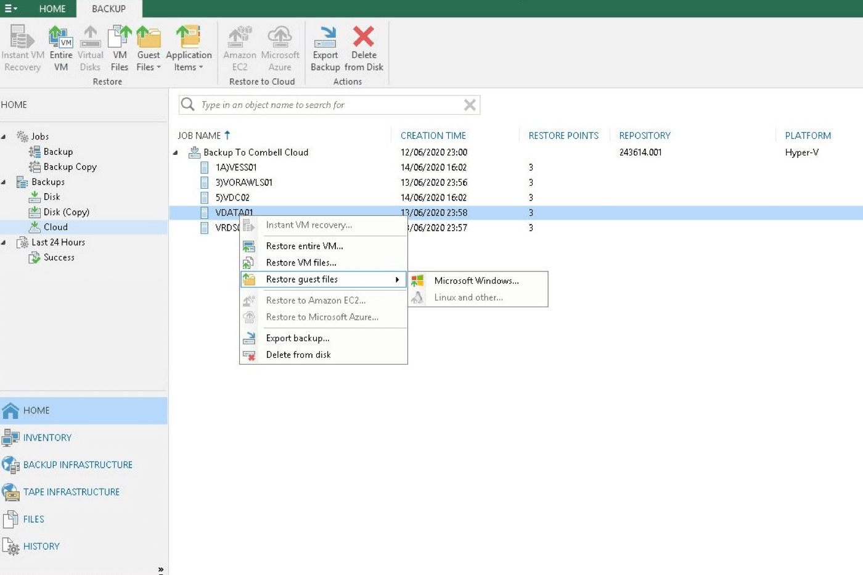Image resolution: width=863 pixels, height=575 pixels.
Task: Open the HOME navigation view
Action: 84,410
